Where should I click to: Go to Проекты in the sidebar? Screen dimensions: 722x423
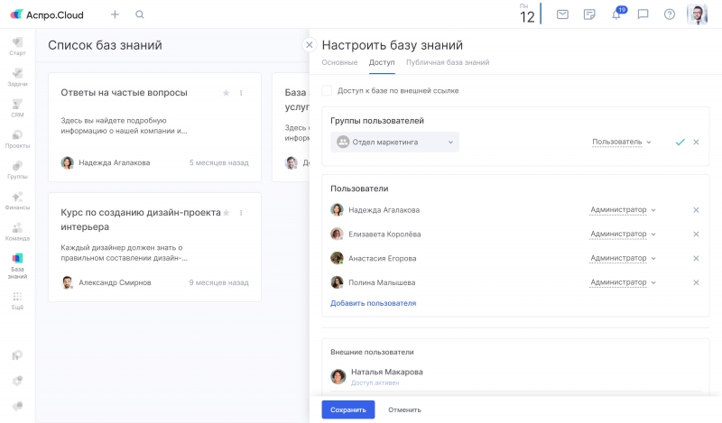click(x=17, y=139)
